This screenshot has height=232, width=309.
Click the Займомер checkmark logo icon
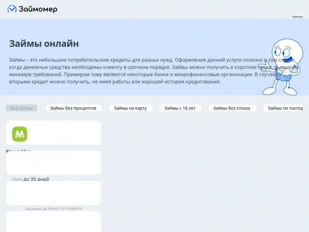(12, 9)
